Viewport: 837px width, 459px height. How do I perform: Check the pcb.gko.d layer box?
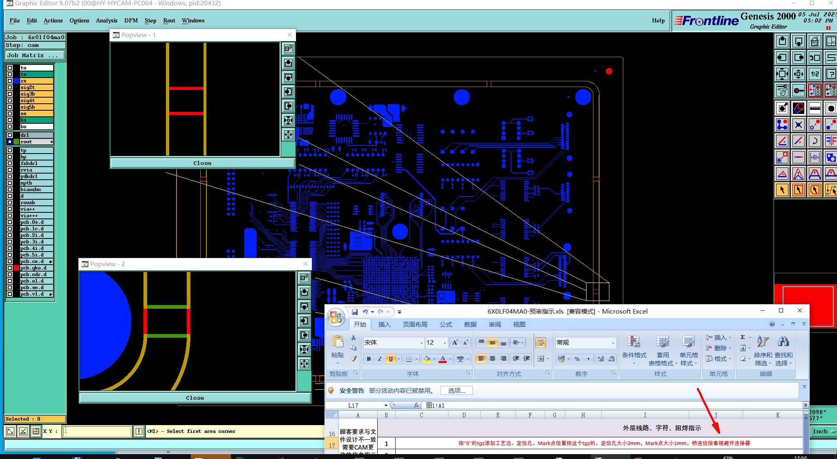[10, 268]
